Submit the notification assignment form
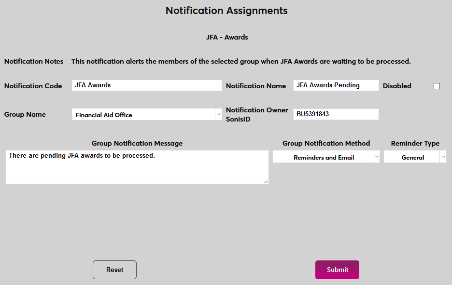This screenshot has height=285, width=452. pyautogui.click(x=337, y=270)
